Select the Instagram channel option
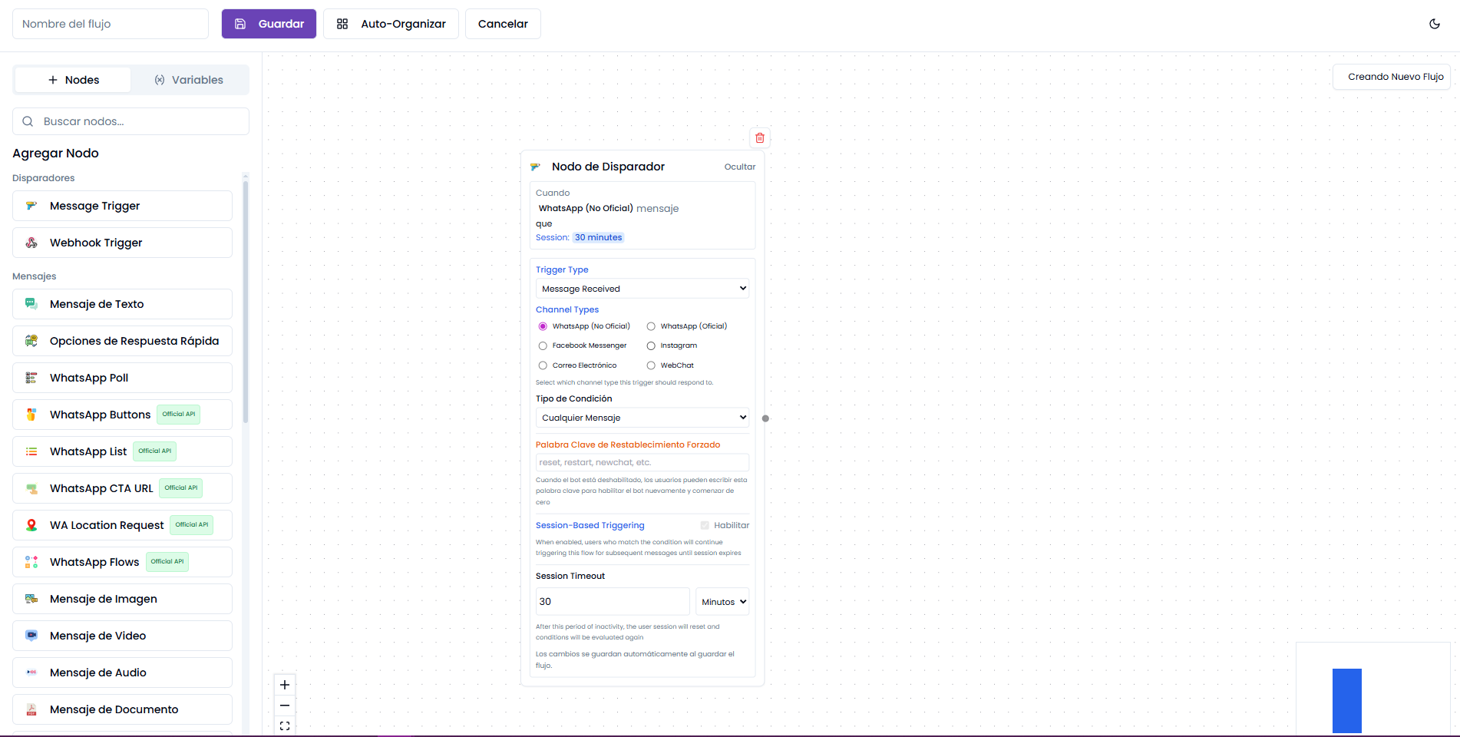 pos(651,345)
